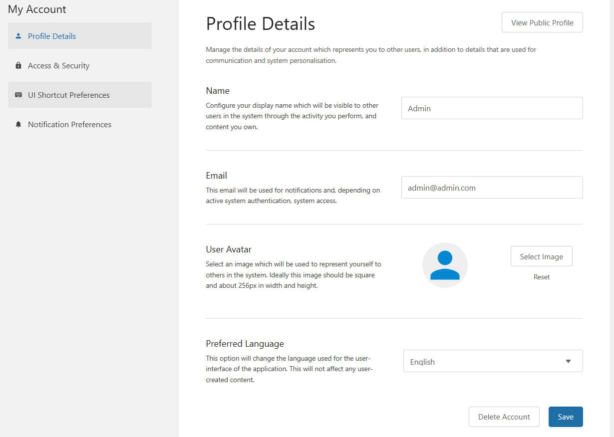Viewport: 614px width, 437px height.
Task: Click the person icon beside Profile Details
Action: pyautogui.click(x=18, y=36)
